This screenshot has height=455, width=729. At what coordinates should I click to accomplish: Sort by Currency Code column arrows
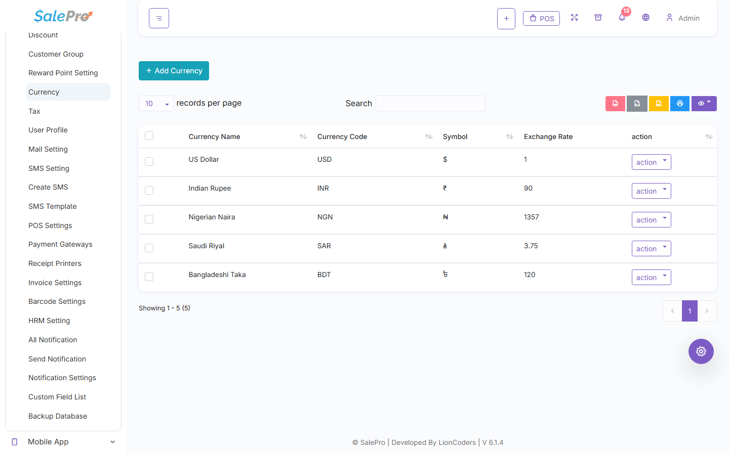coord(429,136)
